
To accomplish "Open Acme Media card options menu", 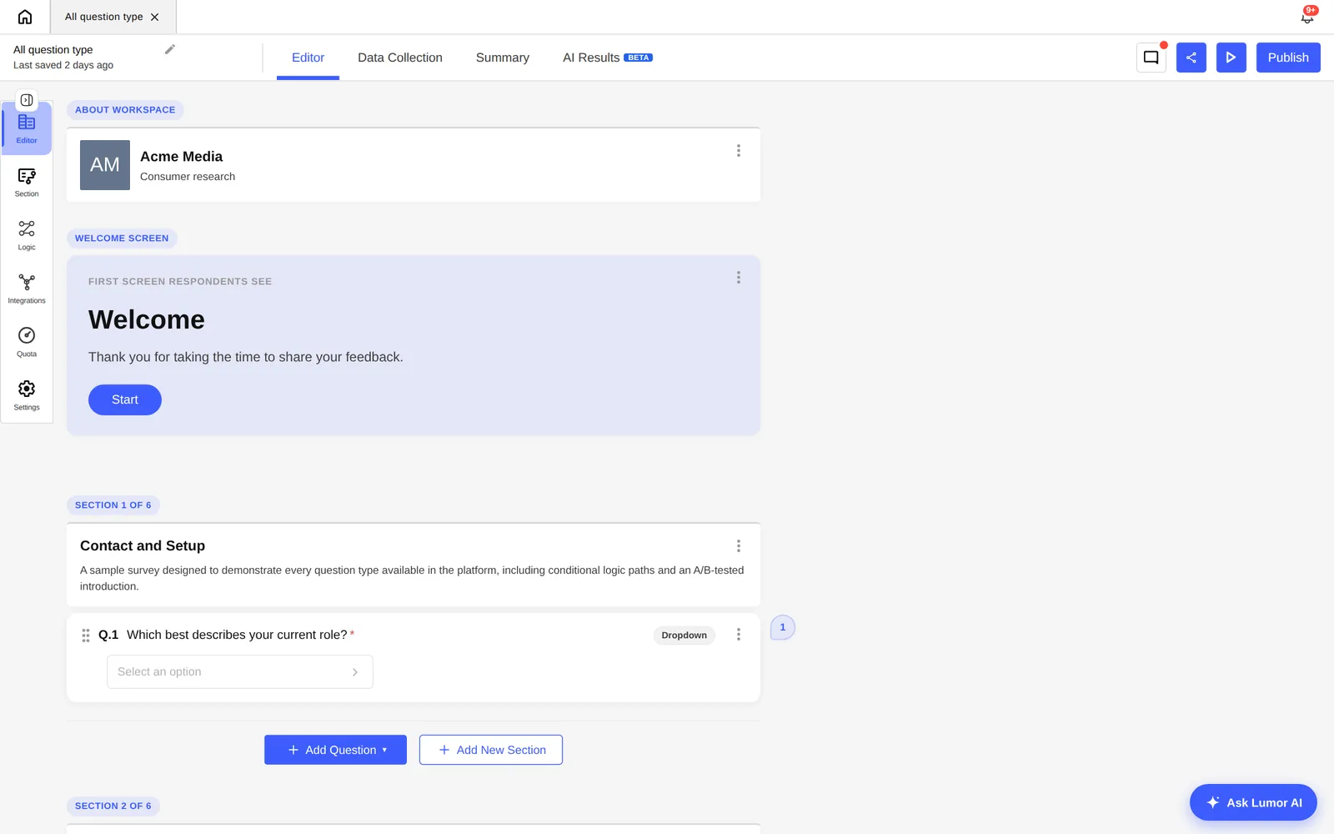I will (739, 151).
